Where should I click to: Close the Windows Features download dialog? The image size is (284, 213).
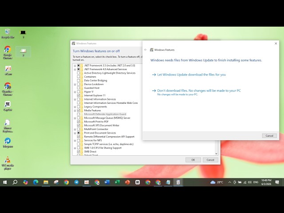point(276,43)
